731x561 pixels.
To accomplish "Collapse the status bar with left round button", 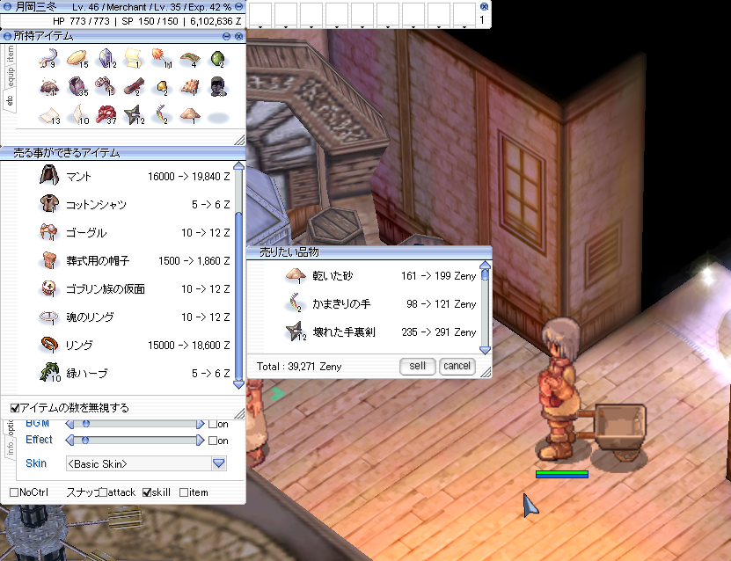I will 7,7.
